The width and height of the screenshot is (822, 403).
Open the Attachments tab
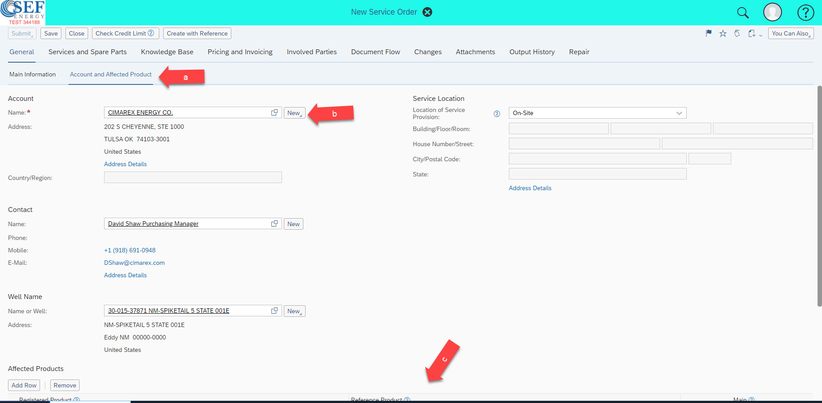click(x=475, y=52)
